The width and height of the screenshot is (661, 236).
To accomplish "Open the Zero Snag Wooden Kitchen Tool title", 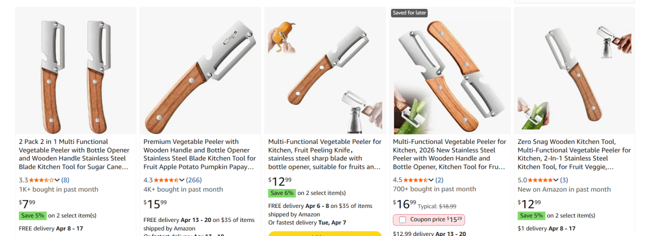I will (x=574, y=154).
